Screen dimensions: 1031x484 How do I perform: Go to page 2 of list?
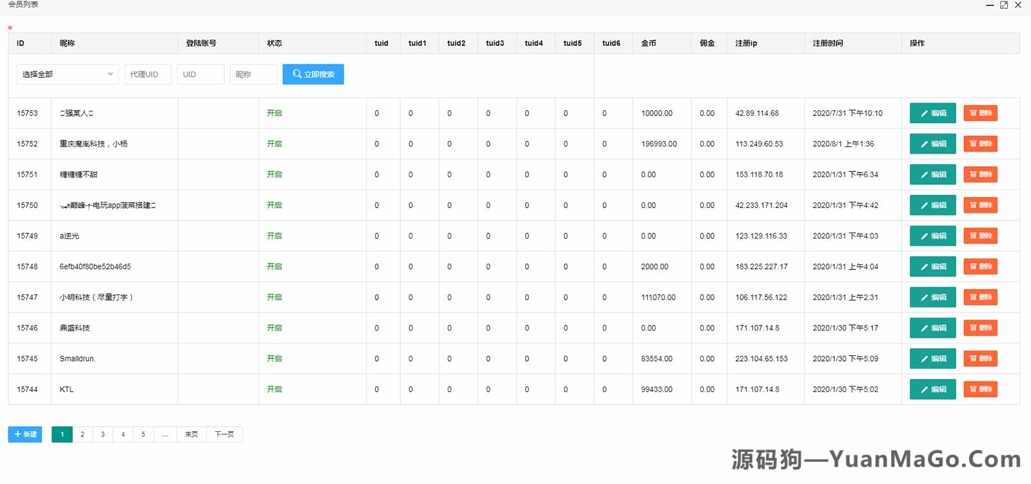82,434
